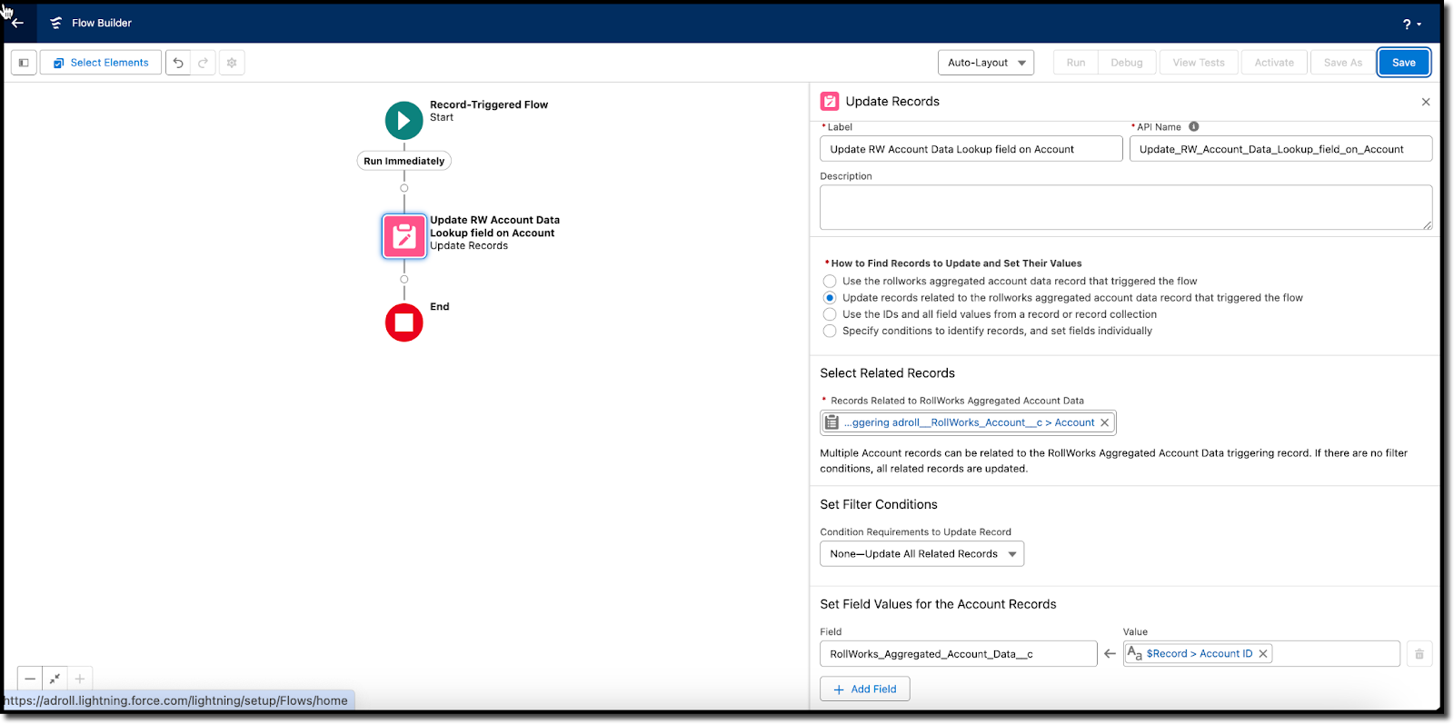Click the red End element icon

click(403, 322)
